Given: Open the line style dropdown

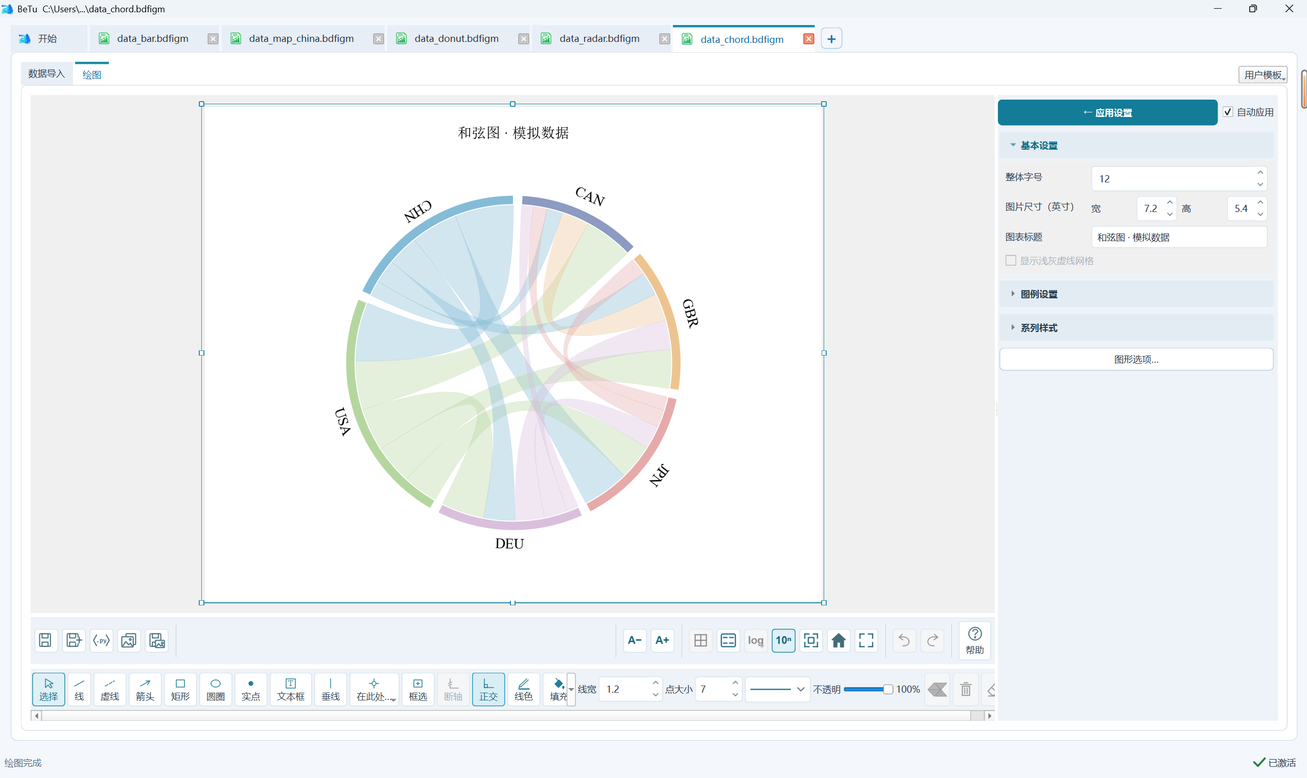Looking at the screenshot, I should pyautogui.click(x=778, y=689).
